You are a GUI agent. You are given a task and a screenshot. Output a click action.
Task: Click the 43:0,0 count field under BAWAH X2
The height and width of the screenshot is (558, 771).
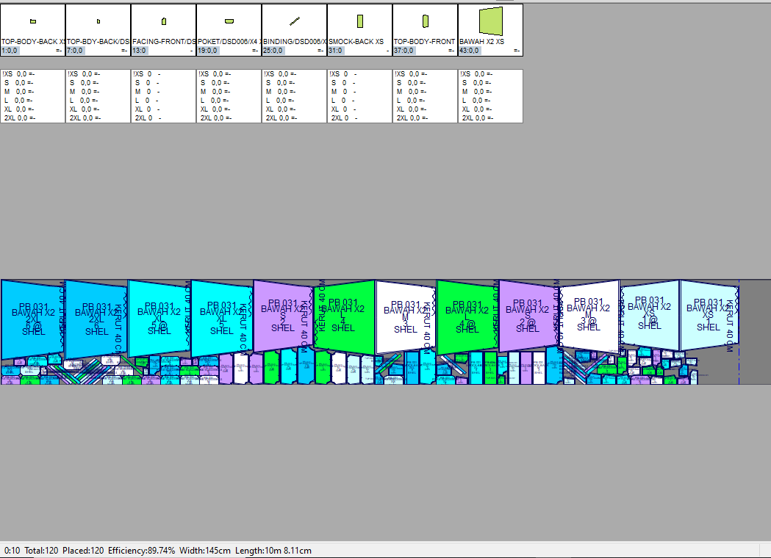(472, 51)
